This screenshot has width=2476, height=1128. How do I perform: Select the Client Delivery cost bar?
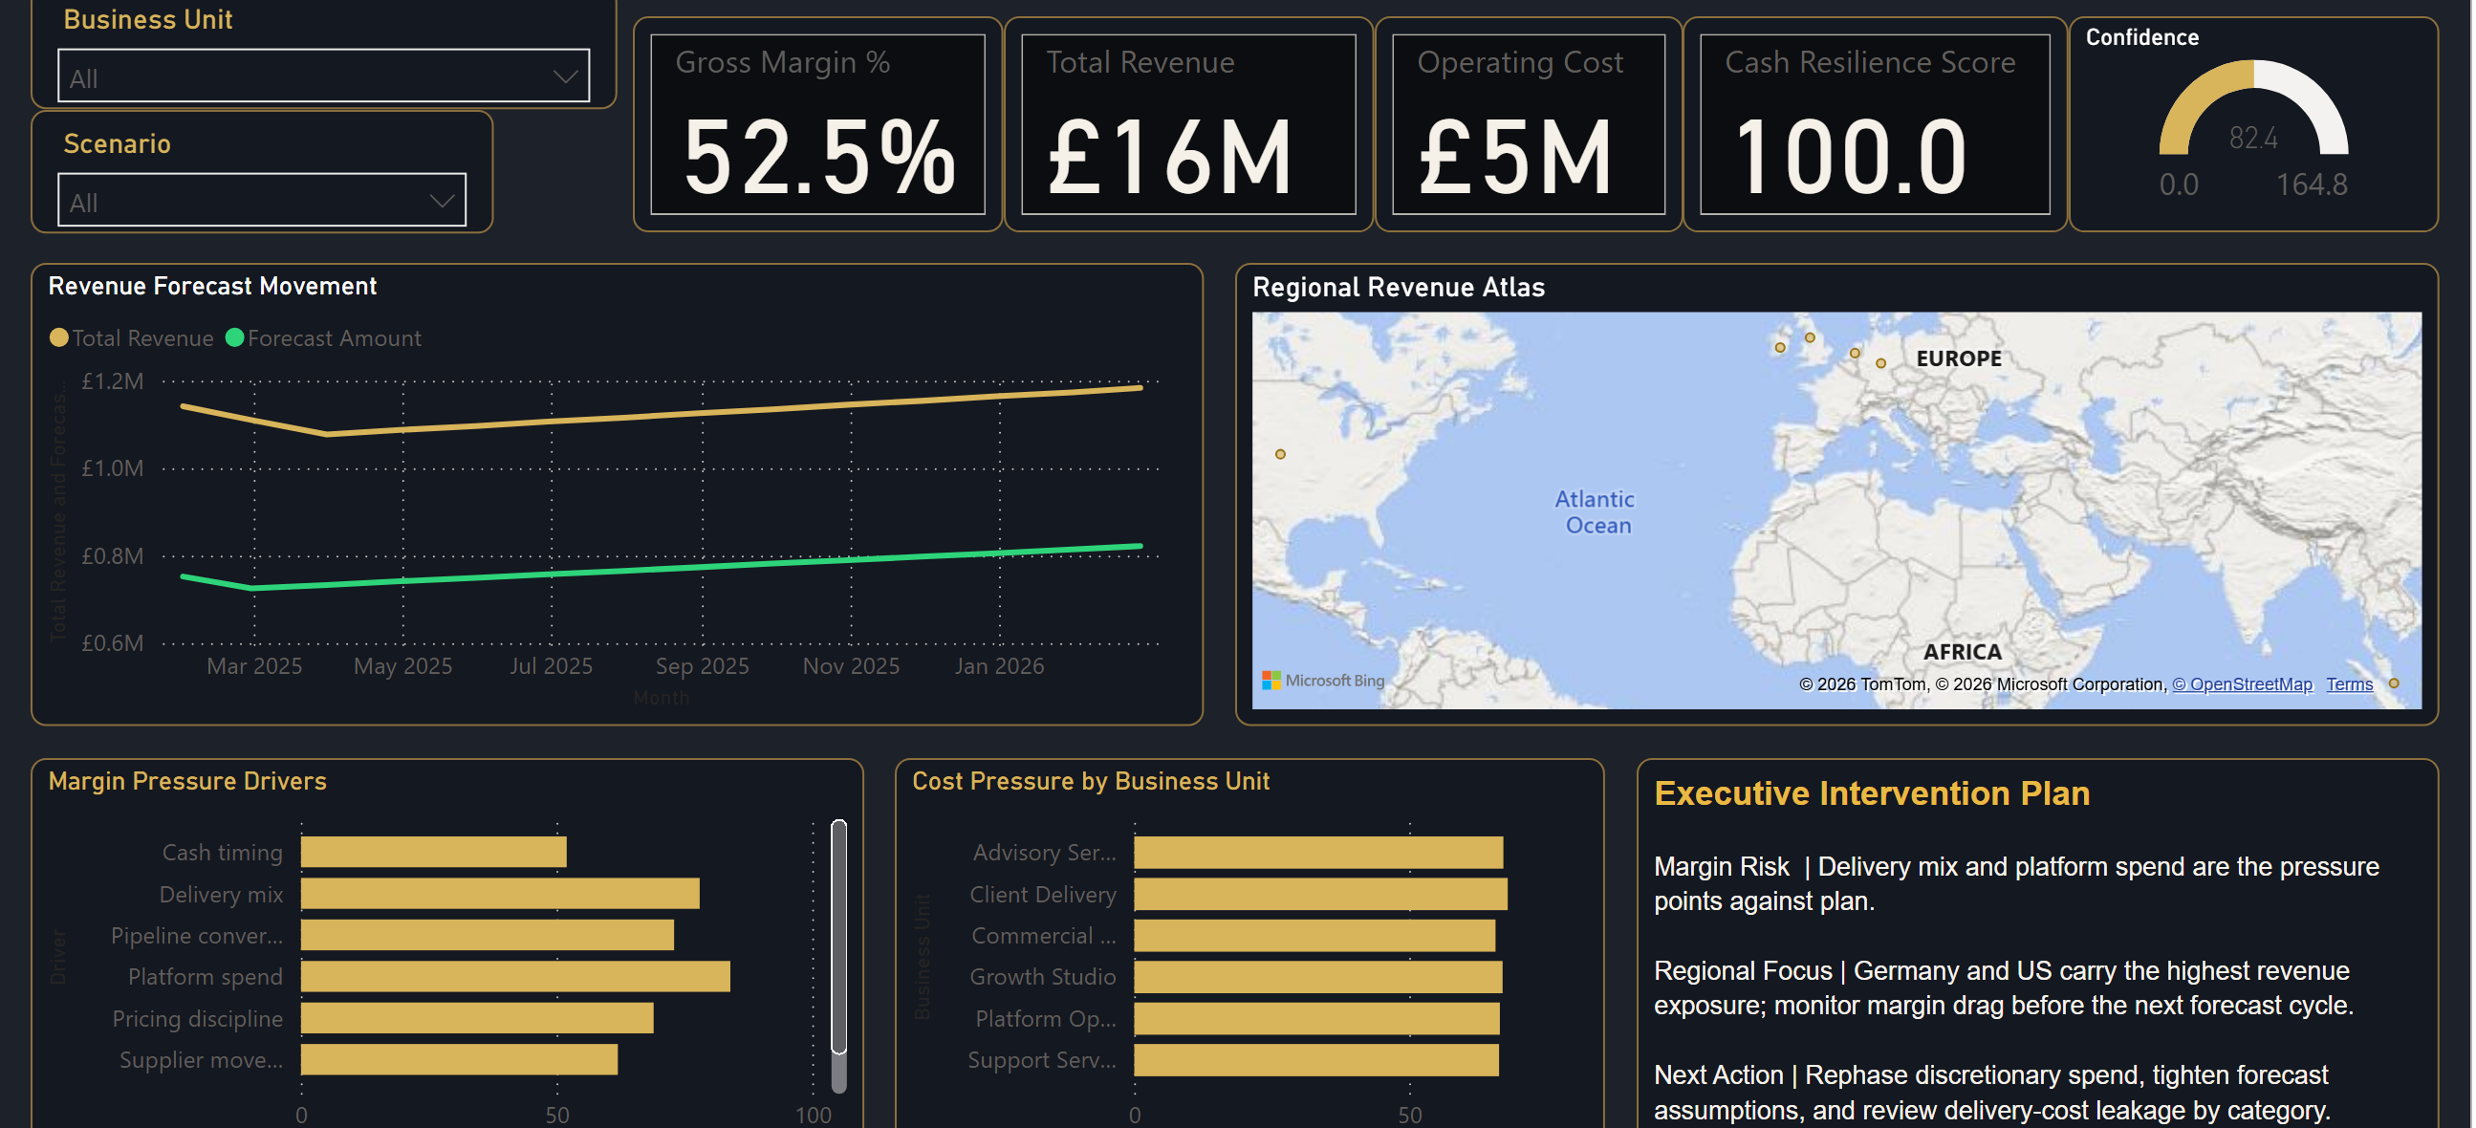coord(1320,894)
